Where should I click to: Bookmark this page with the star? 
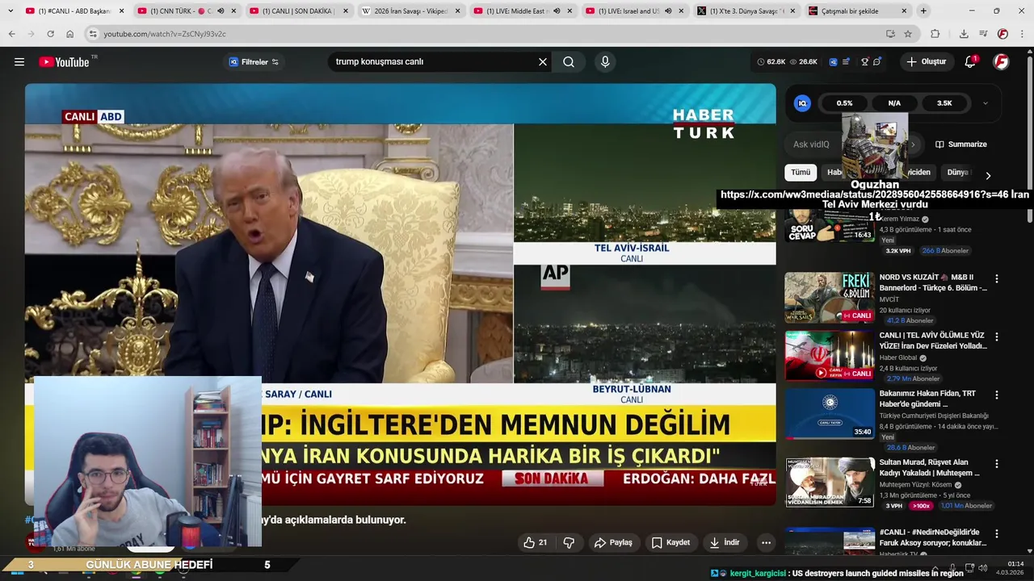tap(908, 34)
